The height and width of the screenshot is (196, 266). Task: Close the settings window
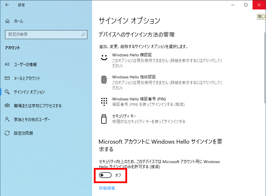259,5
